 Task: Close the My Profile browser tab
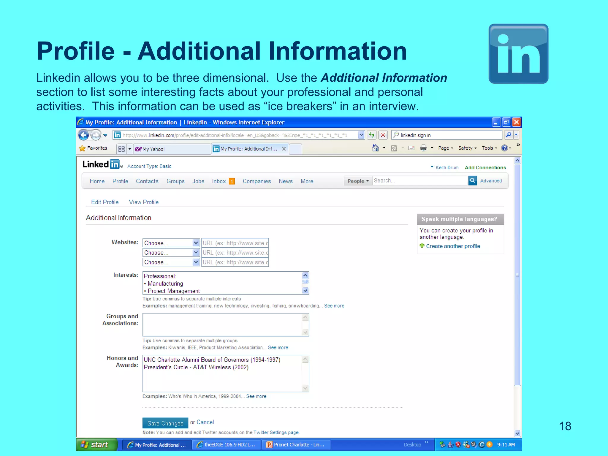[284, 149]
